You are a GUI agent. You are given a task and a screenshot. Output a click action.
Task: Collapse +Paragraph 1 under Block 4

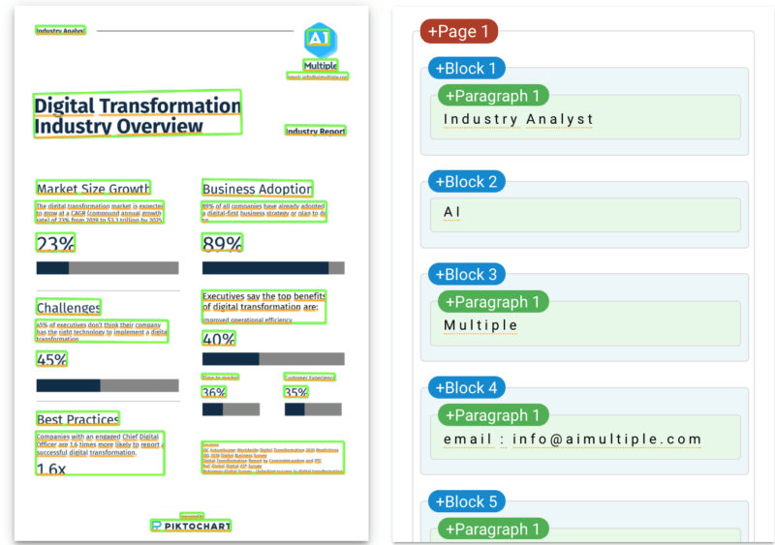(x=493, y=415)
